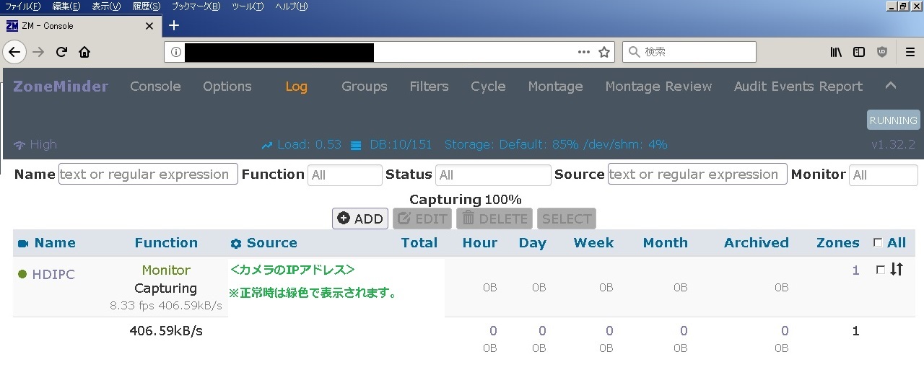This screenshot has height=375, width=924.
Task: Click the bandwidth wifi icon beside High
Action: 19,144
